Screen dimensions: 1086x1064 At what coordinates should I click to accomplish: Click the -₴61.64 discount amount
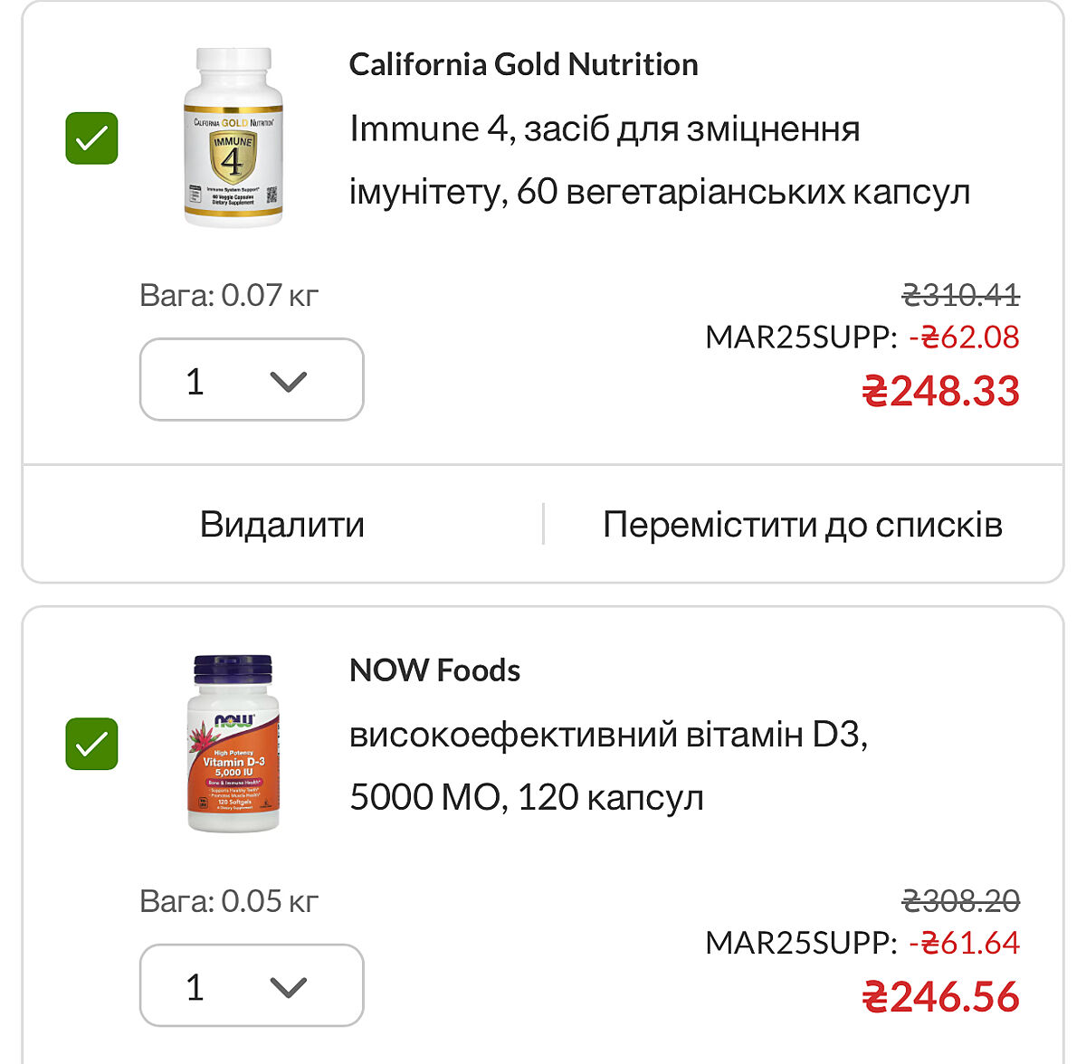(x=965, y=943)
